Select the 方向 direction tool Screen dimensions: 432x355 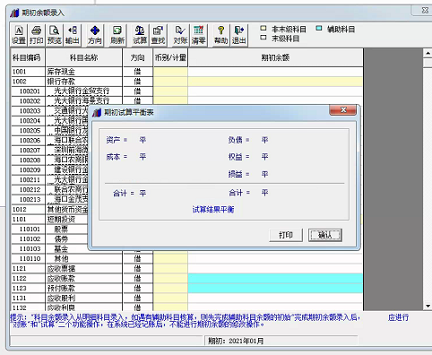click(x=95, y=35)
